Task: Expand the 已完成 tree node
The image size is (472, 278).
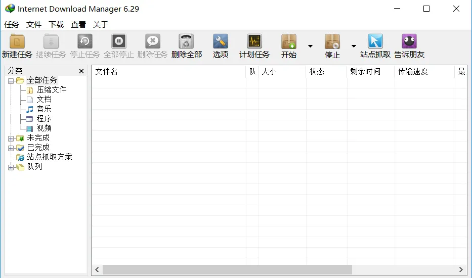Action: point(11,148)
